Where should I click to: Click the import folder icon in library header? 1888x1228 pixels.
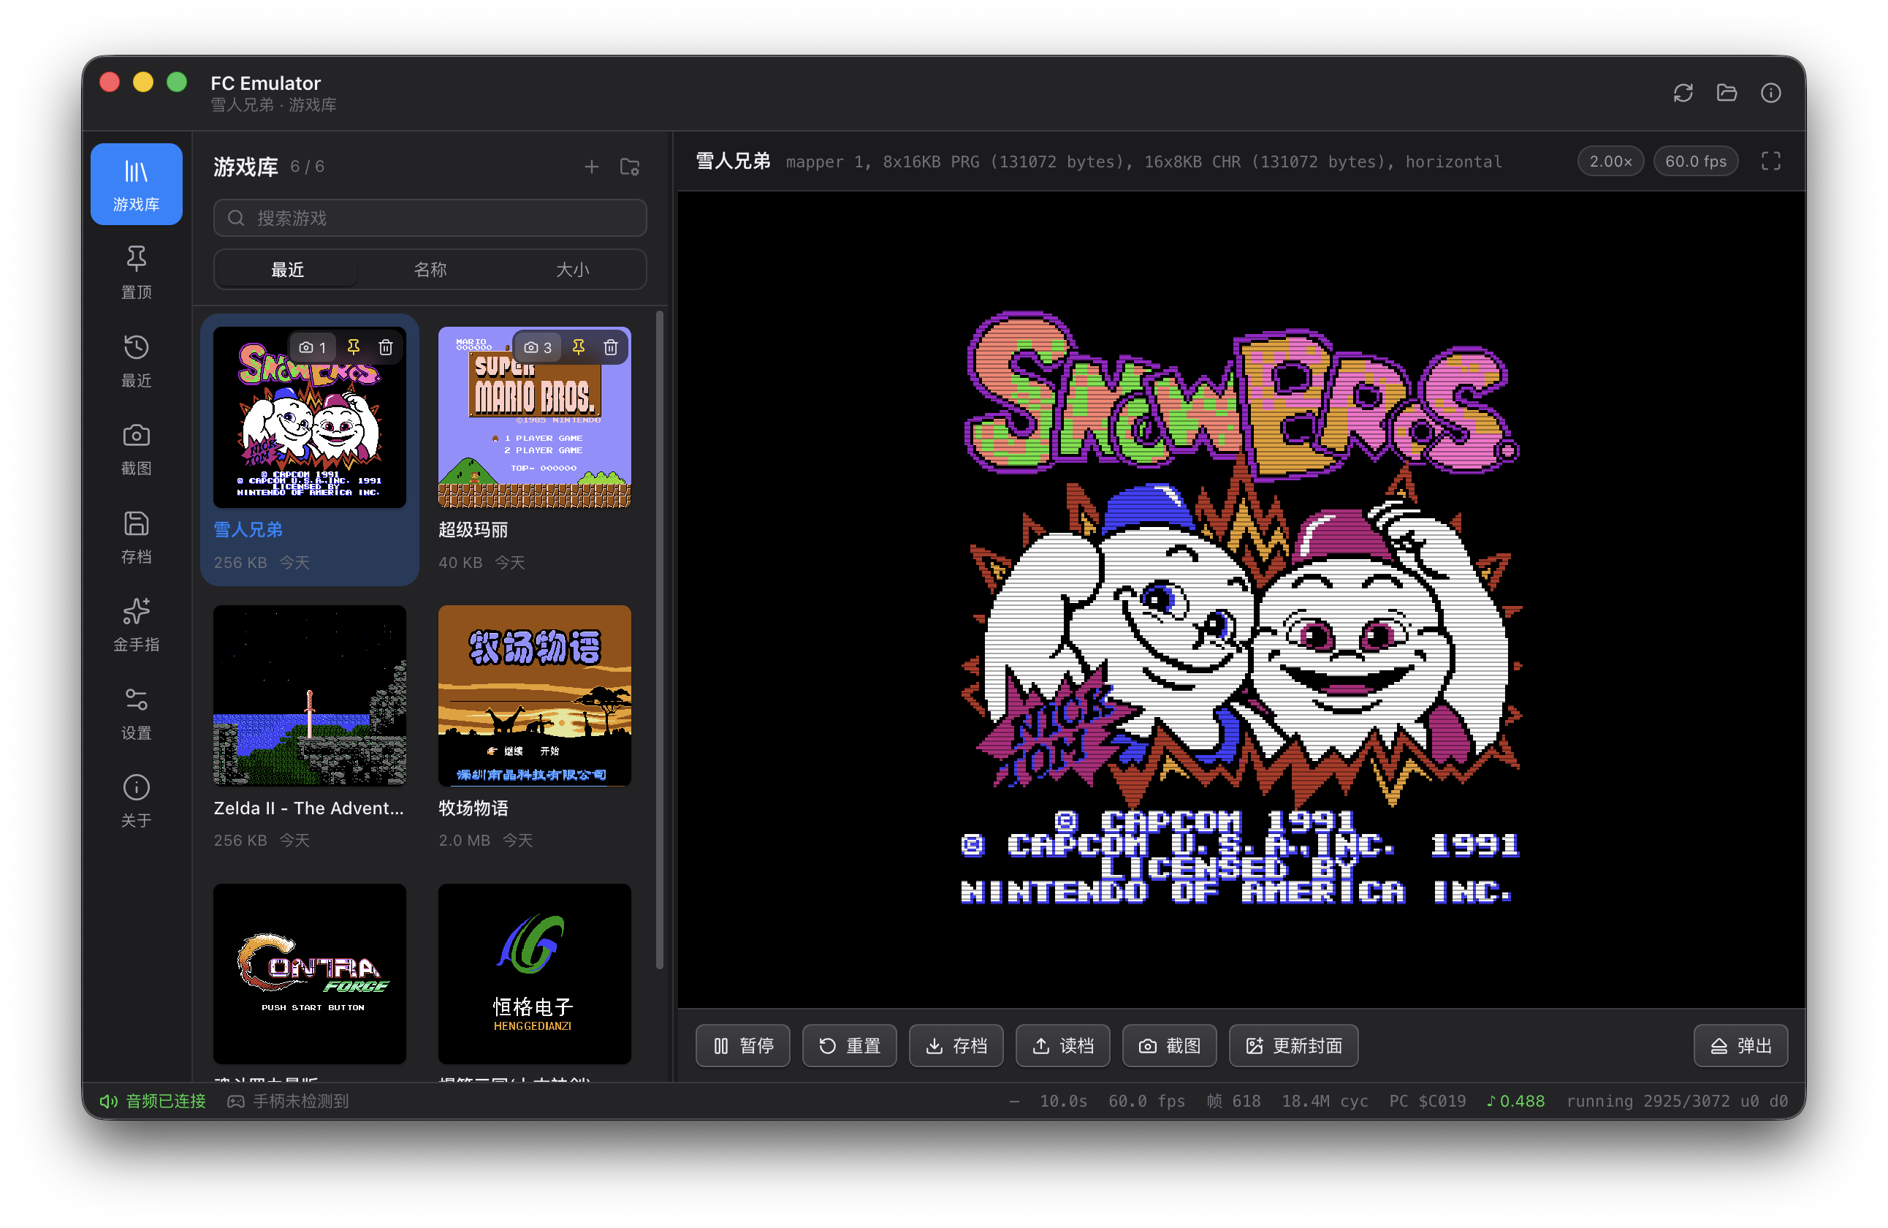[x=629, y=167]
